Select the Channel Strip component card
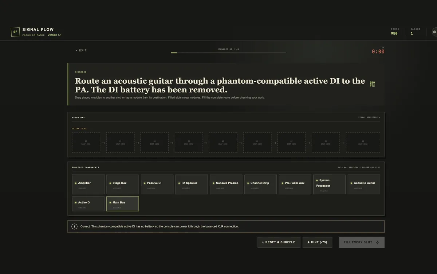Viewport: 437px width, 274px height. [x=260, y=184]
